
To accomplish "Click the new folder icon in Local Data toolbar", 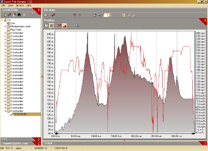I will click(5, 15).
